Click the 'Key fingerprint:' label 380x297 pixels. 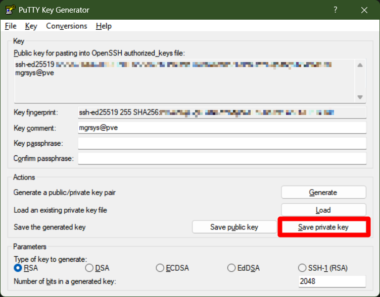point(36,112)
